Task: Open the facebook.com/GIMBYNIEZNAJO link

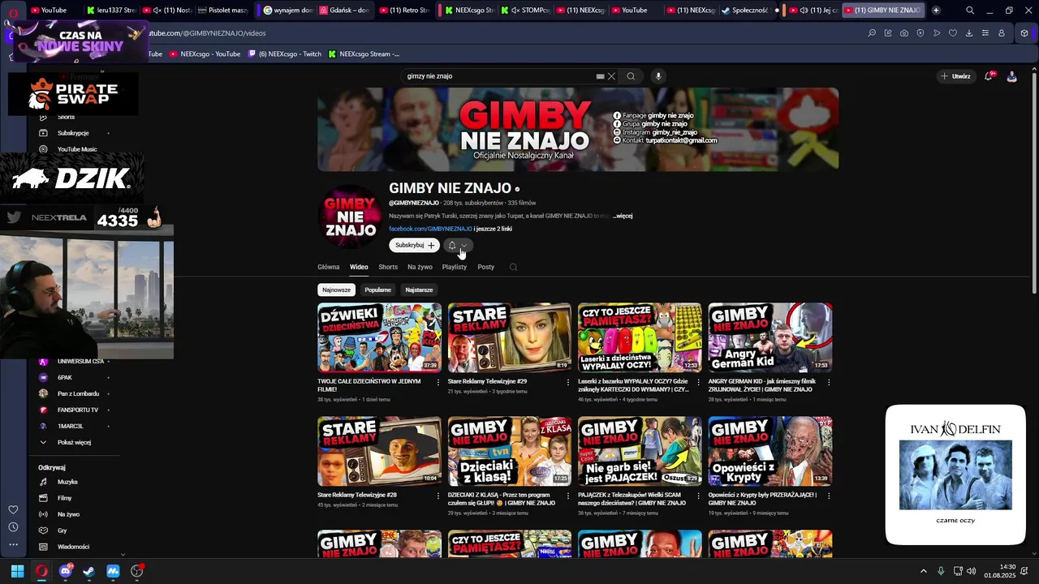Action: click(430, 229)
